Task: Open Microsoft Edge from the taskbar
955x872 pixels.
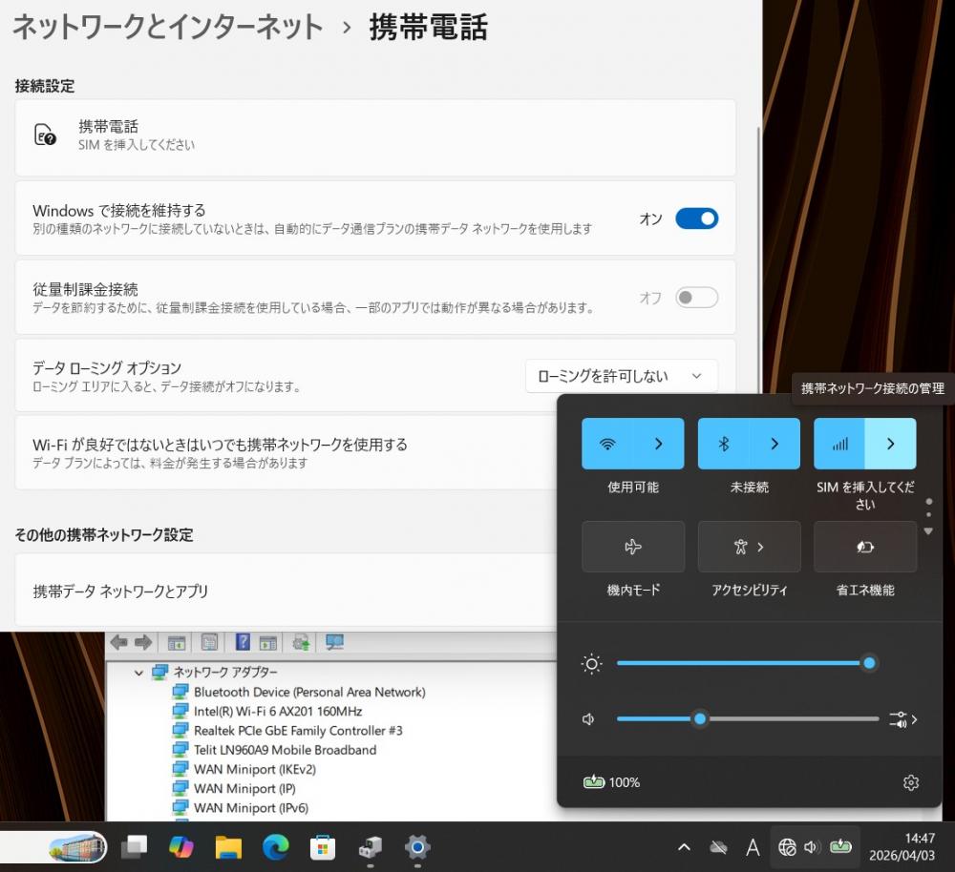Action: 276,846
